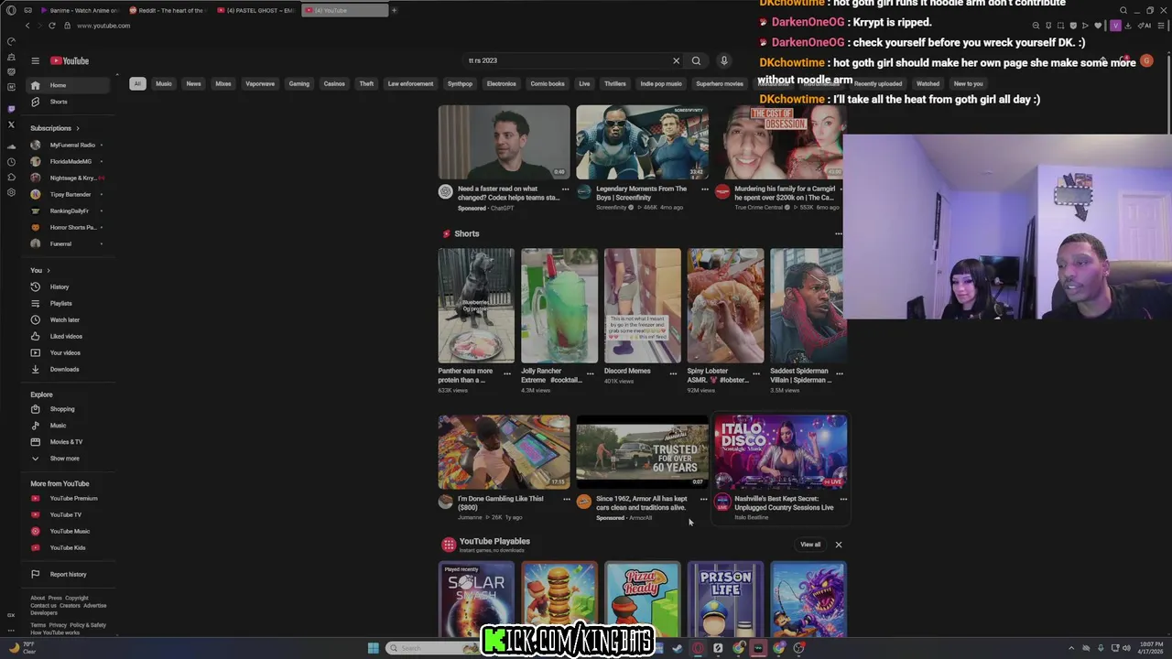Open the Jolly Rancher Extreme short thumbnail

559,306
